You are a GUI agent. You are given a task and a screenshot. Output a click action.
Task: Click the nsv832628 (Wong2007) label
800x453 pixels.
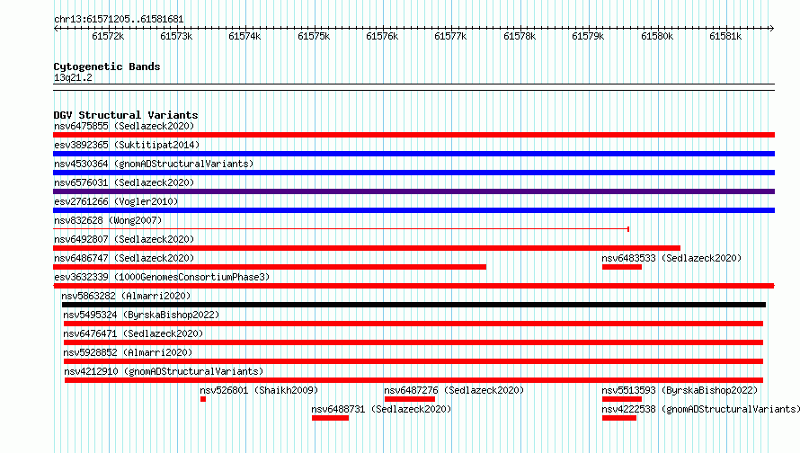point(108,220)
